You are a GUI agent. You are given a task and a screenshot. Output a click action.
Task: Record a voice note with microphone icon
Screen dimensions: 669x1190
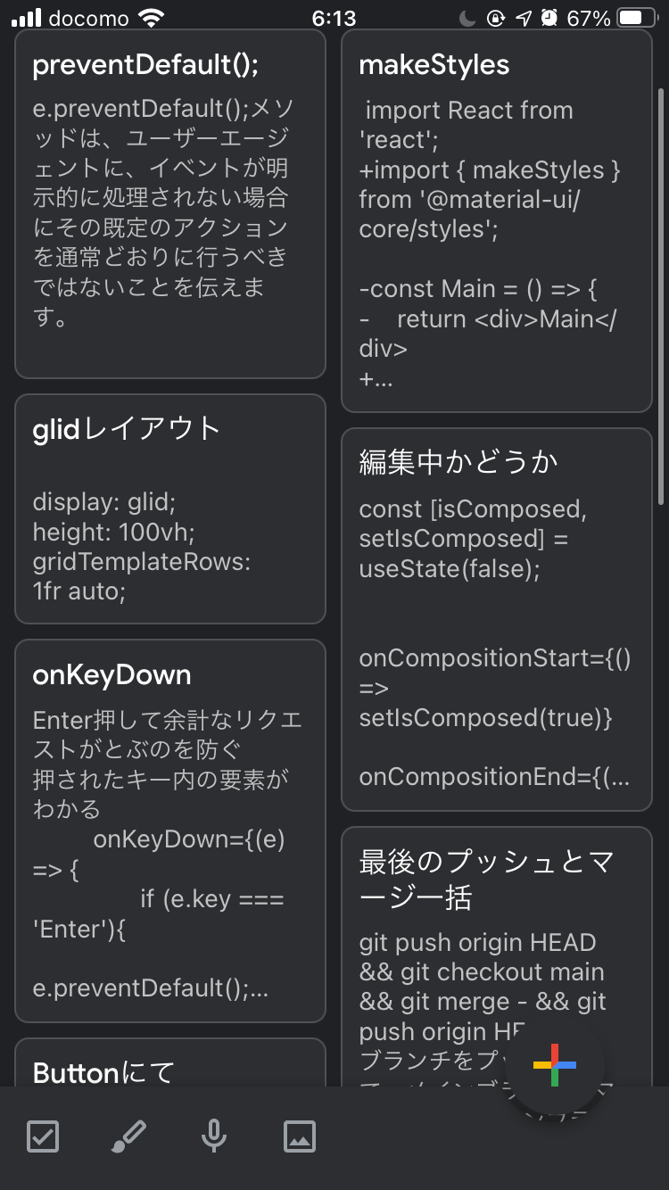(x=214, y=1137)
